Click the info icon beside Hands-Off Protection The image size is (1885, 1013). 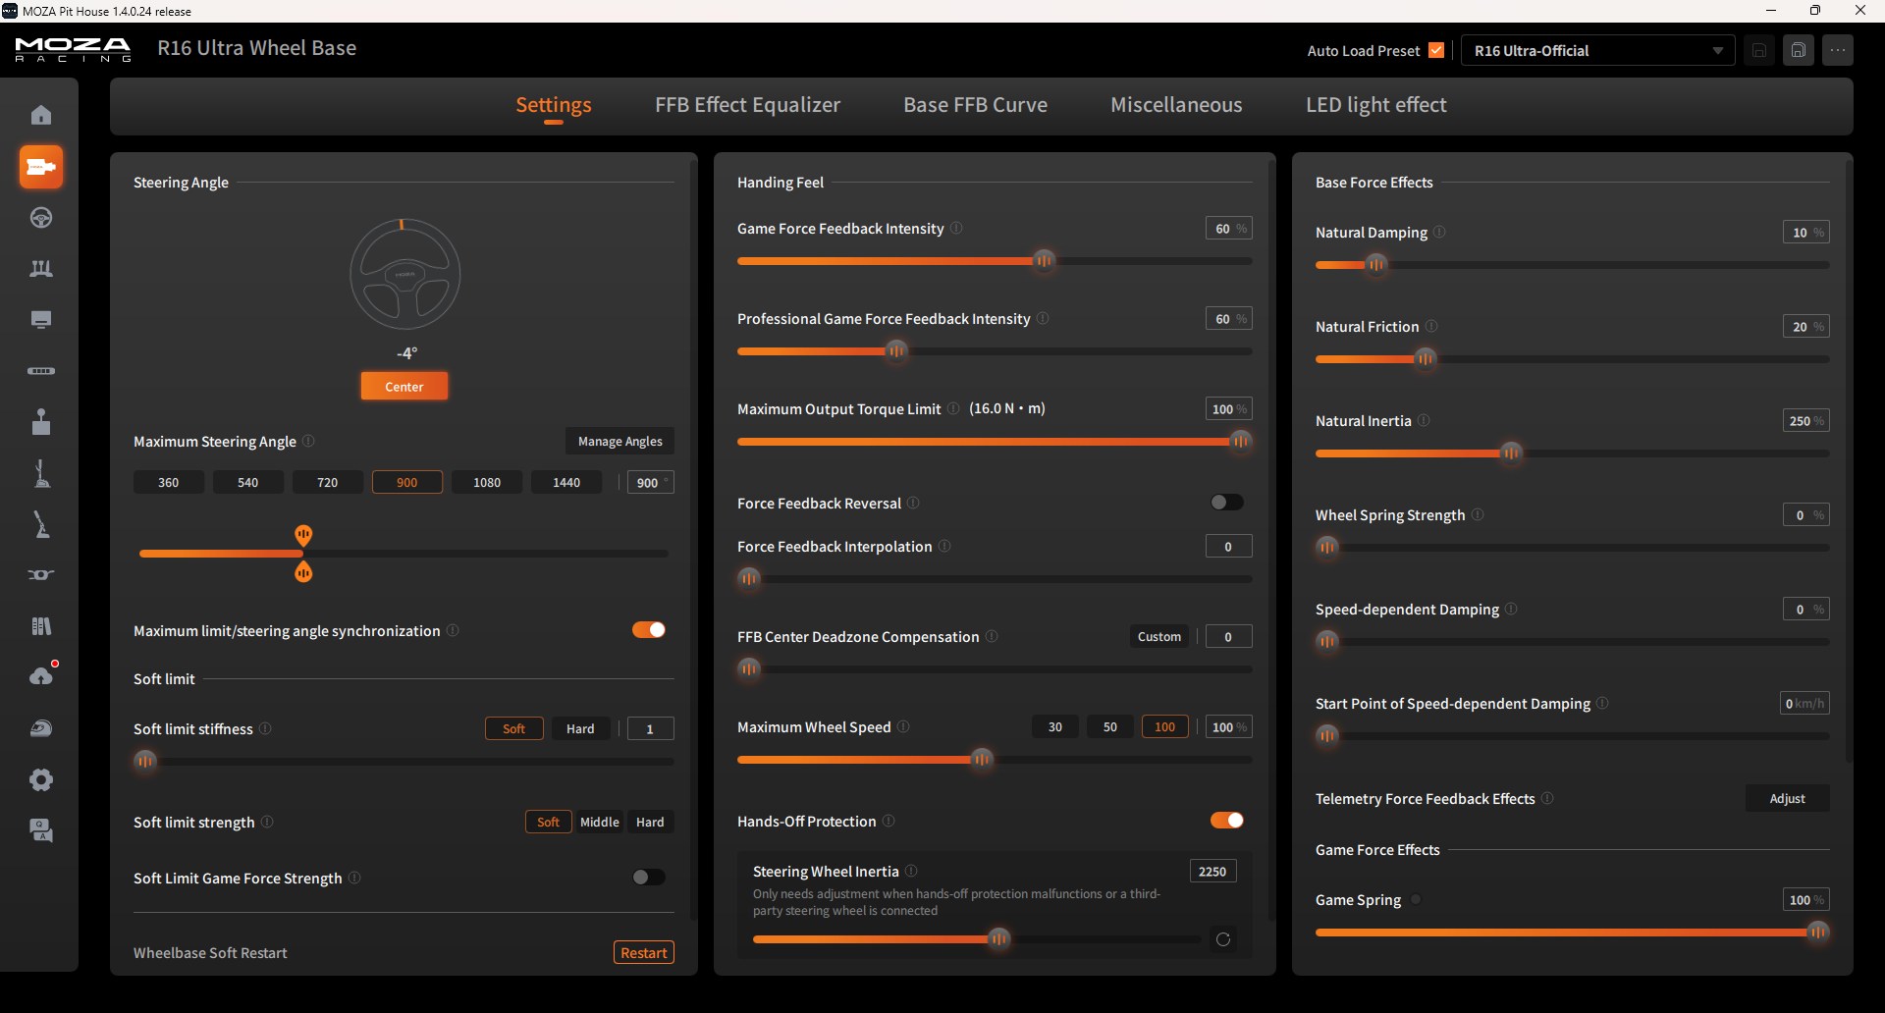click(889, 821)
